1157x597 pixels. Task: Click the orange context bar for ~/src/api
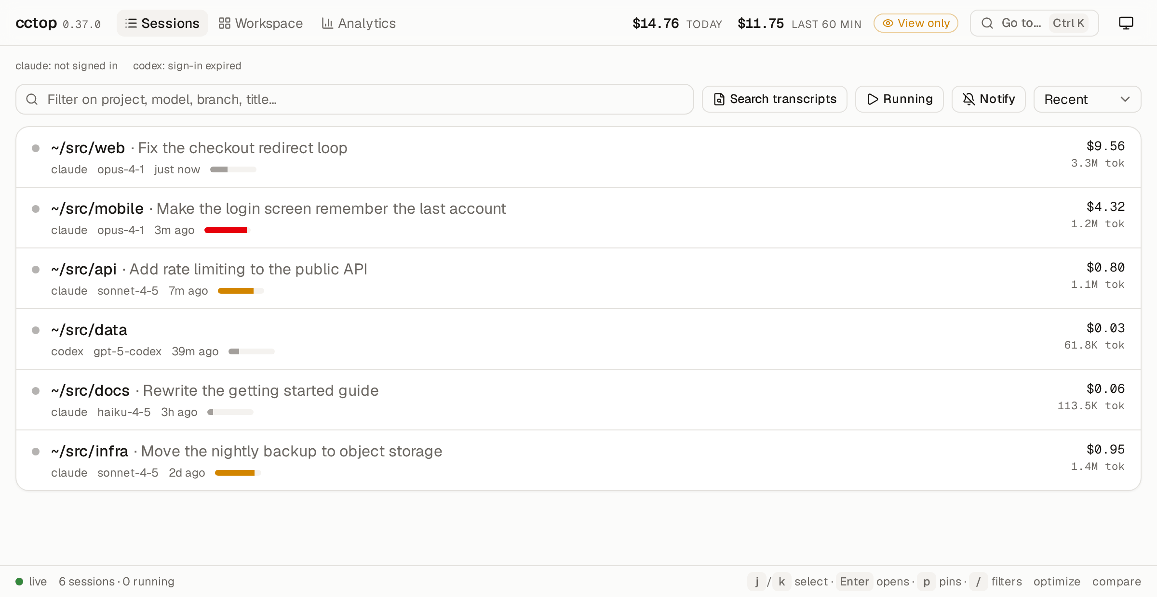pyautogui.click(x=241, y=291)
